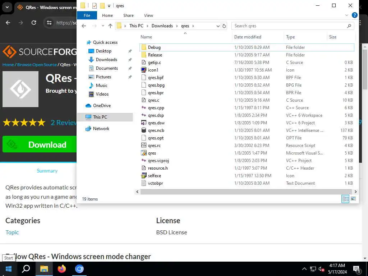This screenshot has height=276, width=368.
Task: Open the address bar history dropdown
Action: [218, 26]
